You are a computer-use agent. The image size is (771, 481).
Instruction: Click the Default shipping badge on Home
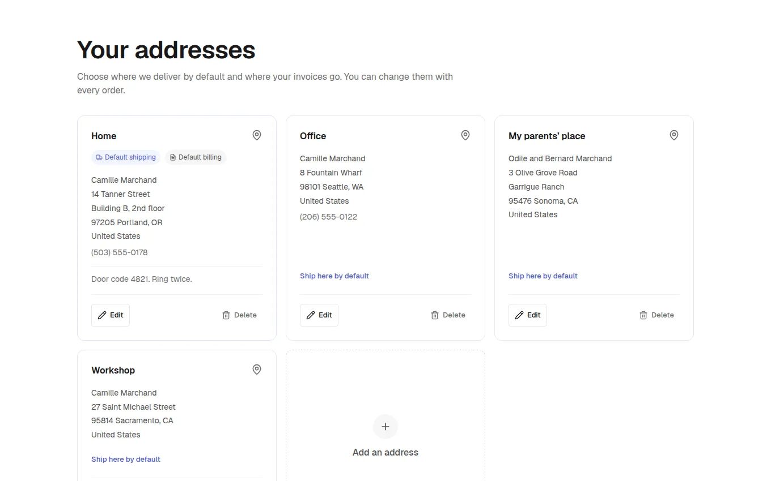click(126, 157)
